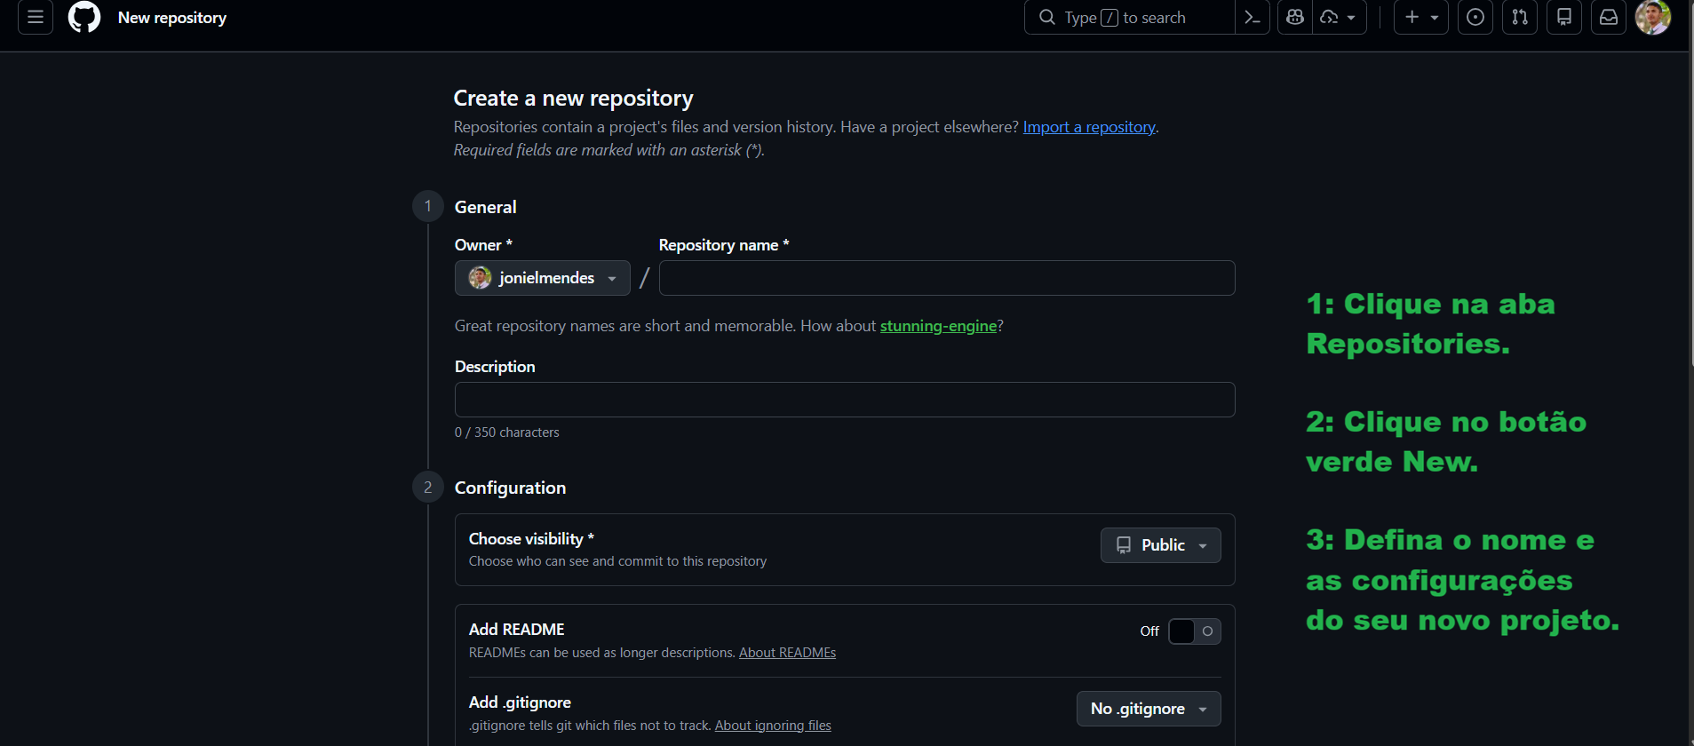Toggle the Add README switch on

tap(1194, 631)
